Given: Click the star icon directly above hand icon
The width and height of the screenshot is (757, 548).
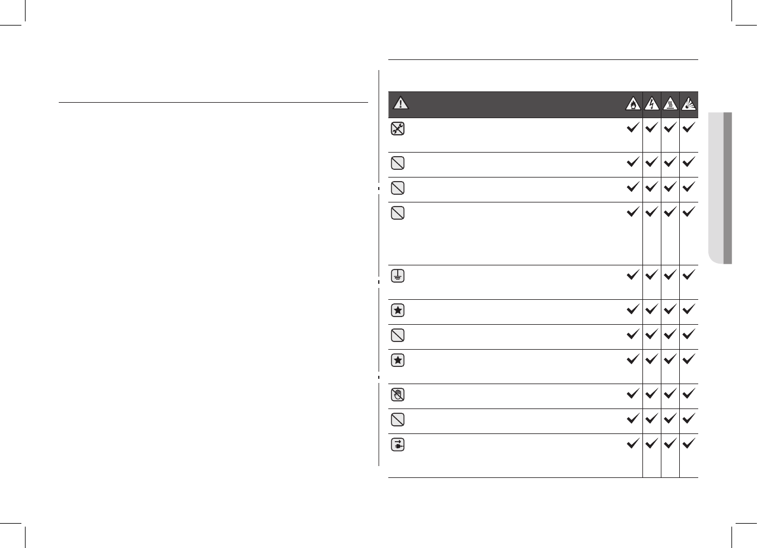Looking at the screenshot, I should click(x=398, y=360).
